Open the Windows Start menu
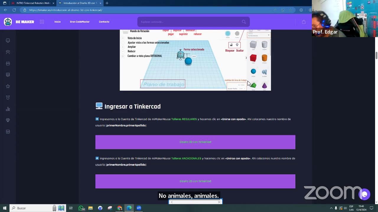 point(4,208)
